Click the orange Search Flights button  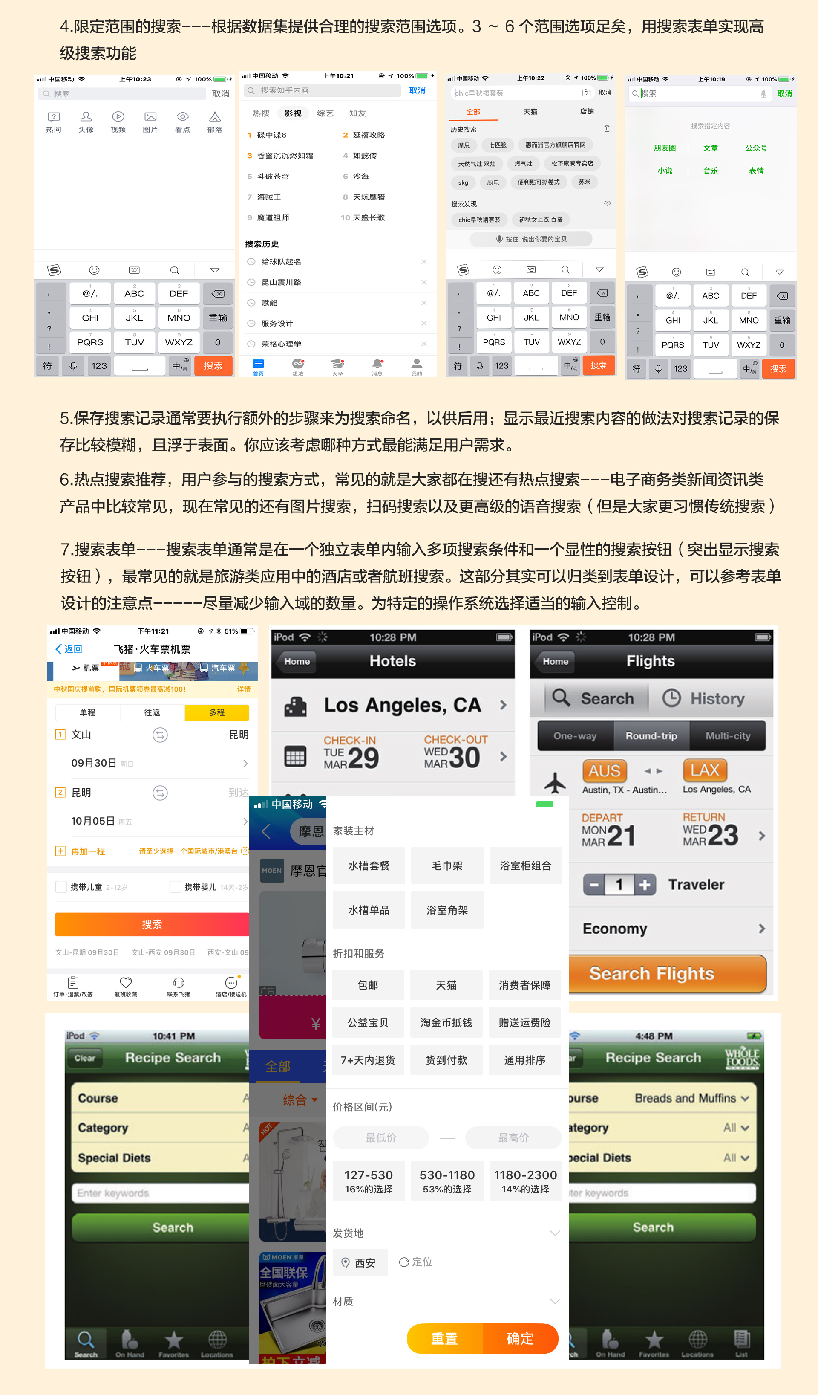pos(667,973)
